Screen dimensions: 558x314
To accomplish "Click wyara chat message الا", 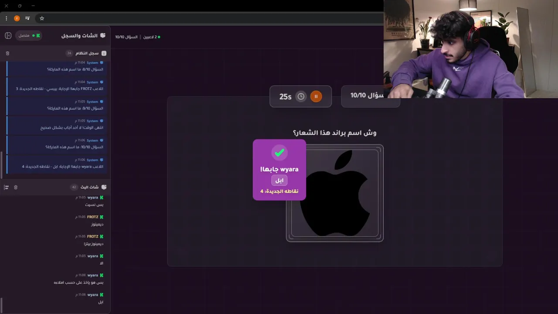I will [x=102, y=263].
